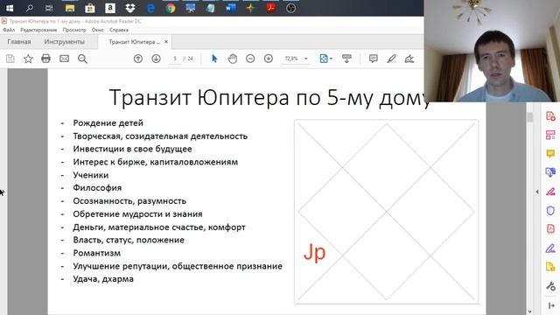The width and height of the screenshot is (560, 315).
Task: Add document to starred with star icon
Action: click(x=28, y=59)
